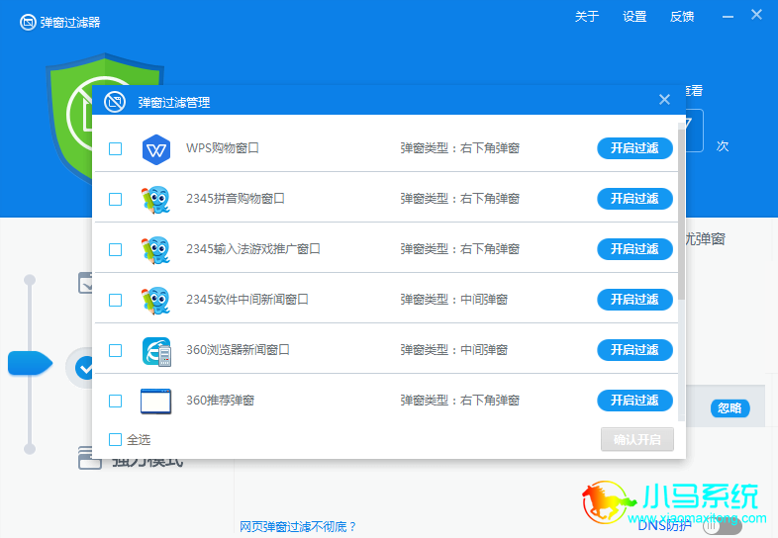Image resolution: width=778 pixels, height=538 pixels.
Task: Enable filtering for 2345软件中间新闻窗口
Action: point(634,300)
